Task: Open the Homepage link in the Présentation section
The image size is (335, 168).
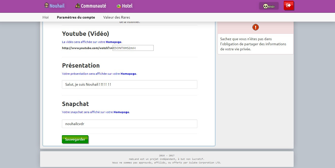Action: click(129, 74)
